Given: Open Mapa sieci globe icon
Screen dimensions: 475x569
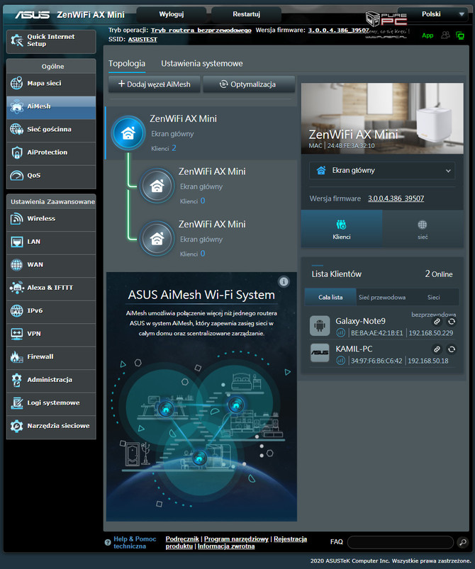Looking at the screenshot, I should coord(17,84).
